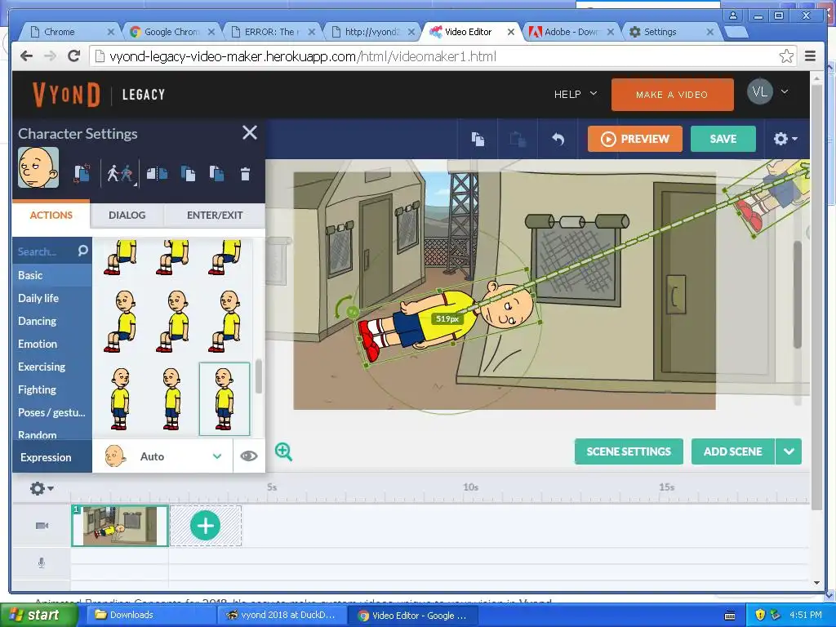
Task: Click the browser back arrow
Action: 26,56
